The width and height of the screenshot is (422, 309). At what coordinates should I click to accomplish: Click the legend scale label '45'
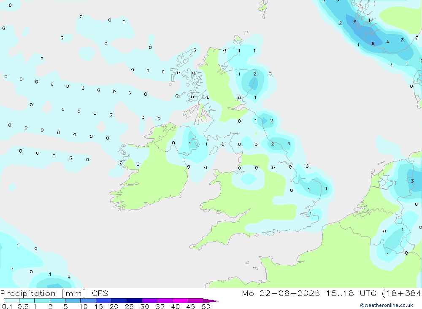pyautogui.click(x=191, y=306)
